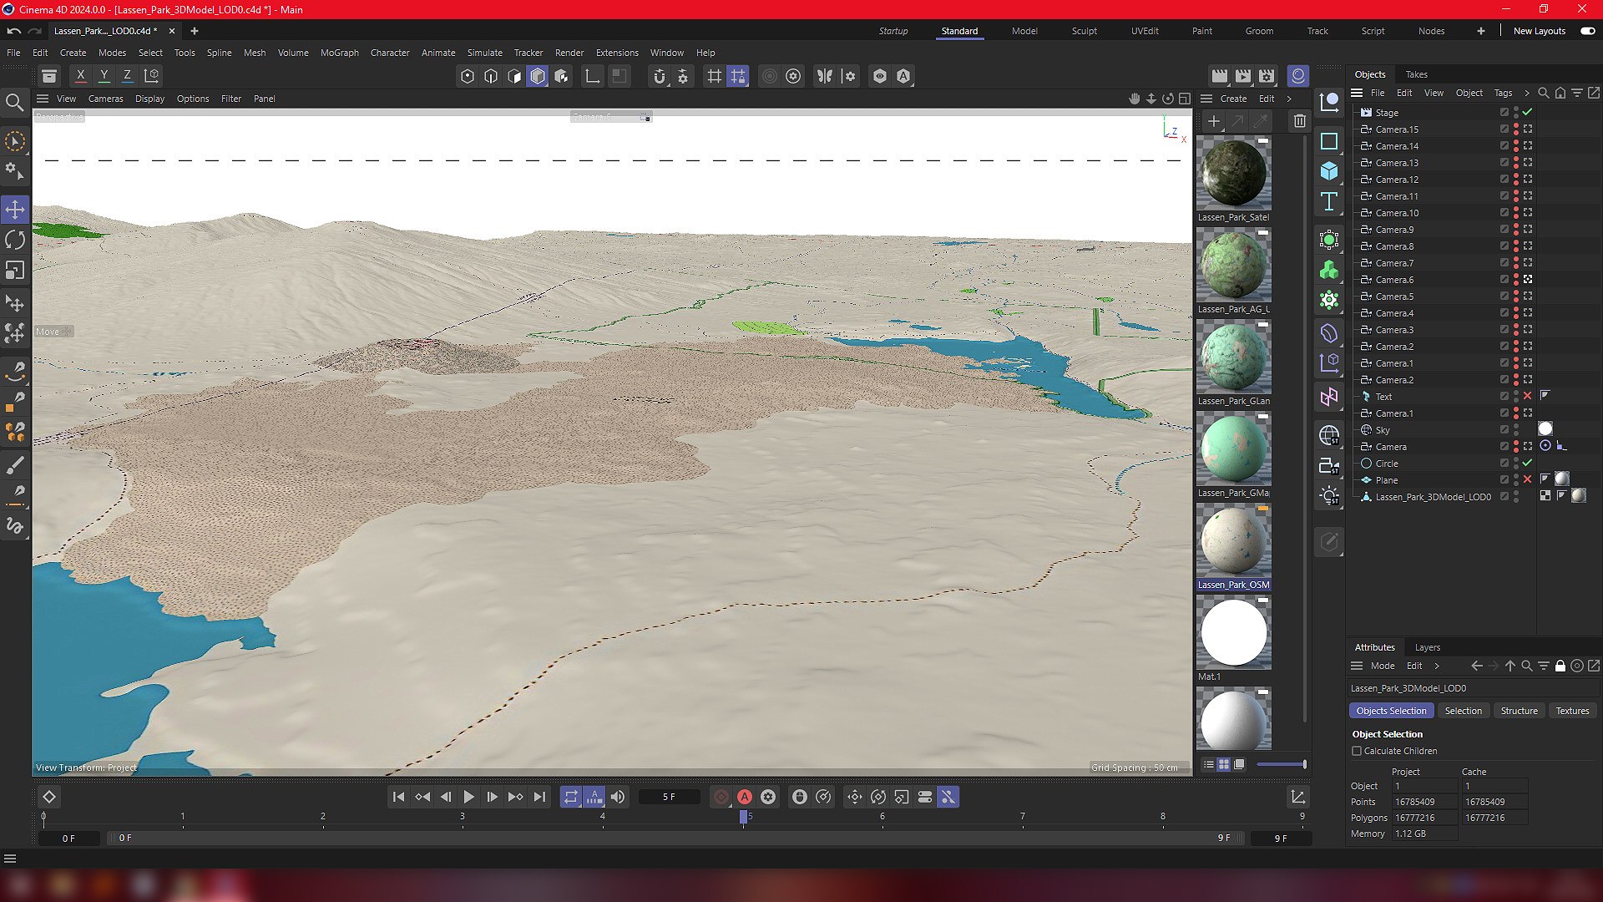Click the Enable Snap magnet icon

(660, 76)
